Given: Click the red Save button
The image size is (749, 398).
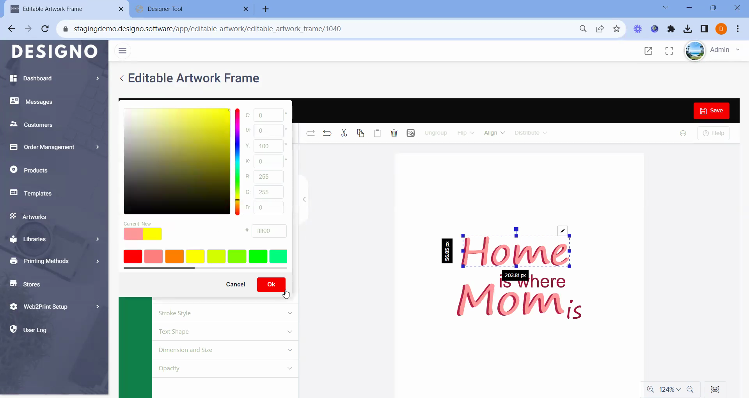Looking at the screenshot, I should (x=711, y=111).
